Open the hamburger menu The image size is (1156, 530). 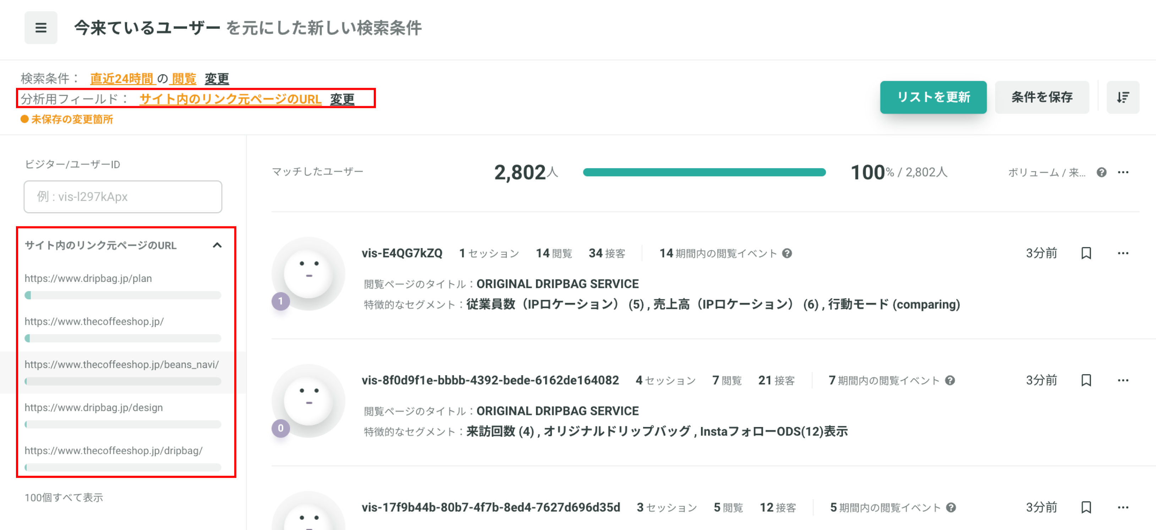pos(41,28)
